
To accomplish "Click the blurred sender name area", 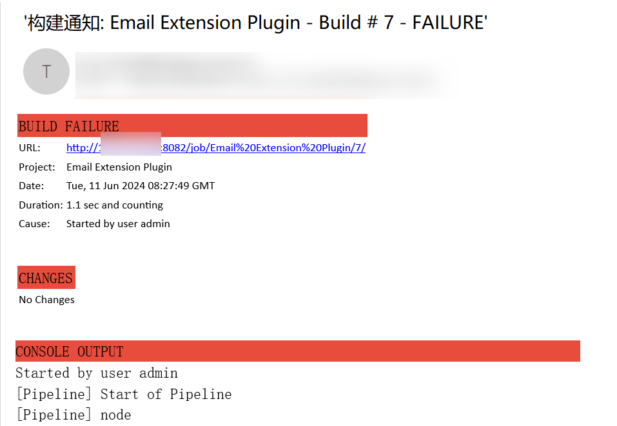I will pos(258,76).
